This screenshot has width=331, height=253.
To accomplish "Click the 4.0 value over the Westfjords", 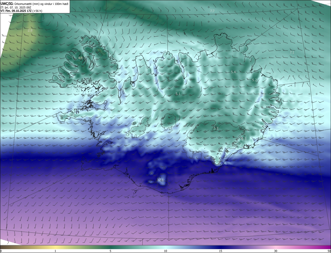I will point(80,58).
